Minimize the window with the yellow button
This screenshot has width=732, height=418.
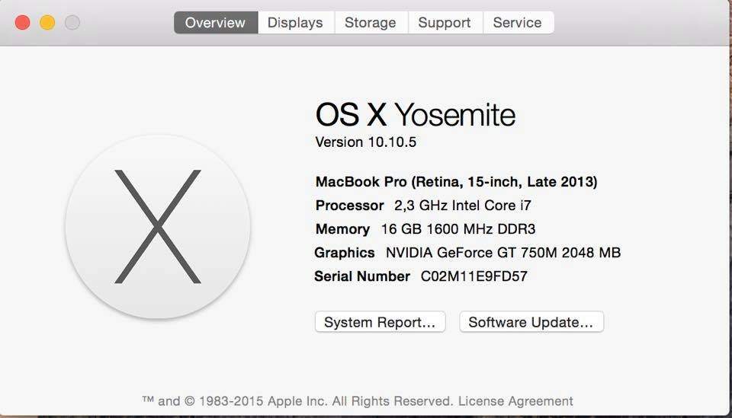coord(47,23)
